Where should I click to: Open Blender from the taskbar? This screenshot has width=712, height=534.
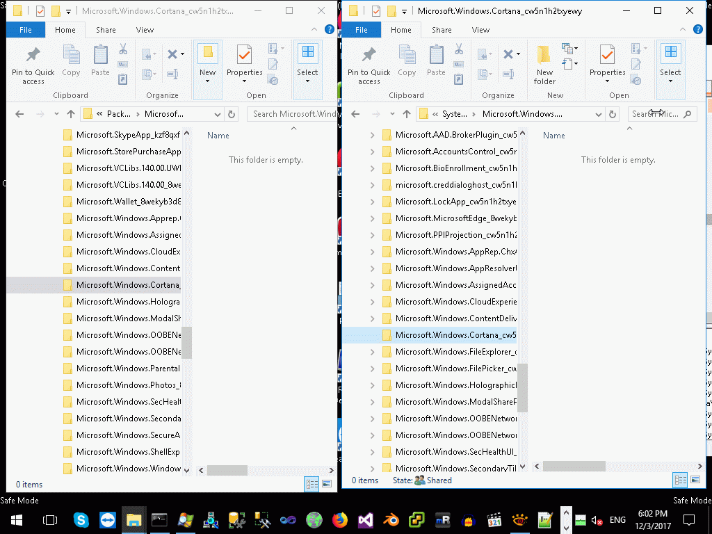(391, 520)
